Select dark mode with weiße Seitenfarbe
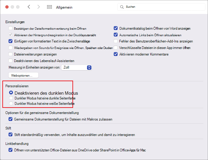 pos(11,103)
